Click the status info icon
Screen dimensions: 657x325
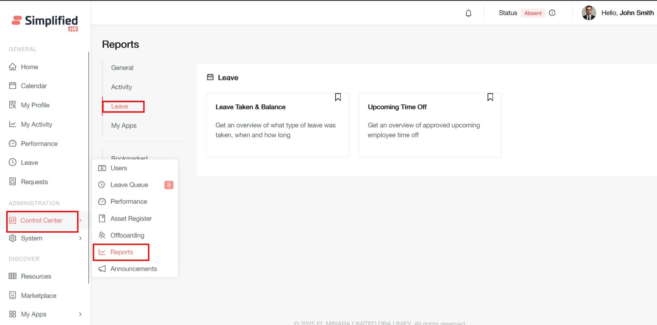tap(552, 13)
